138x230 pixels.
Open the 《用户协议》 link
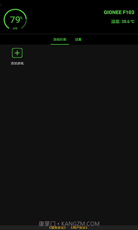[x=79, y=228]
